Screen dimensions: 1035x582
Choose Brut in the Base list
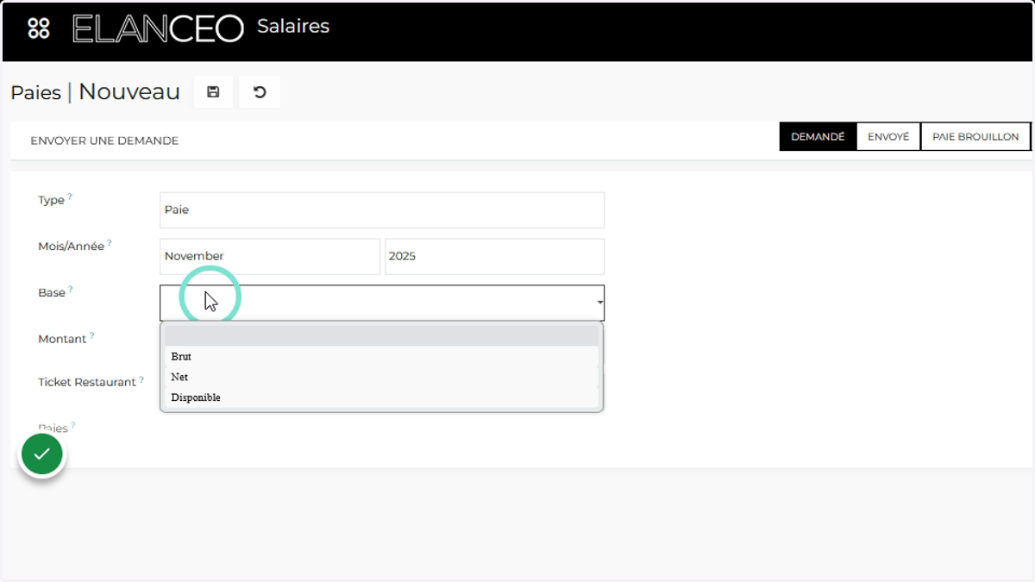tap(381, 356)
